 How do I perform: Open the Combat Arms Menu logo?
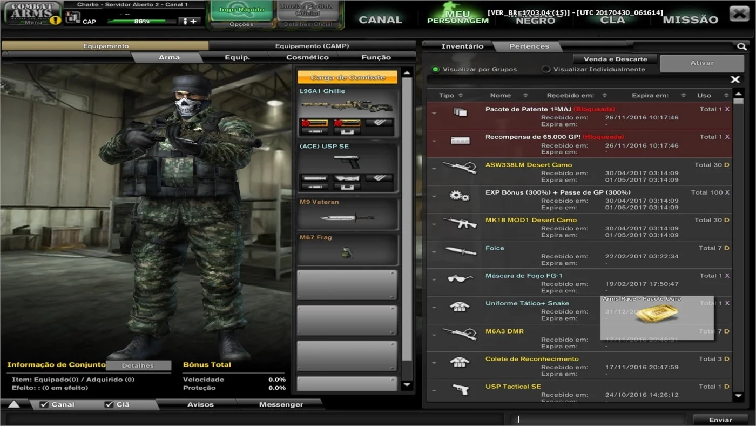(x=32, y=13)
